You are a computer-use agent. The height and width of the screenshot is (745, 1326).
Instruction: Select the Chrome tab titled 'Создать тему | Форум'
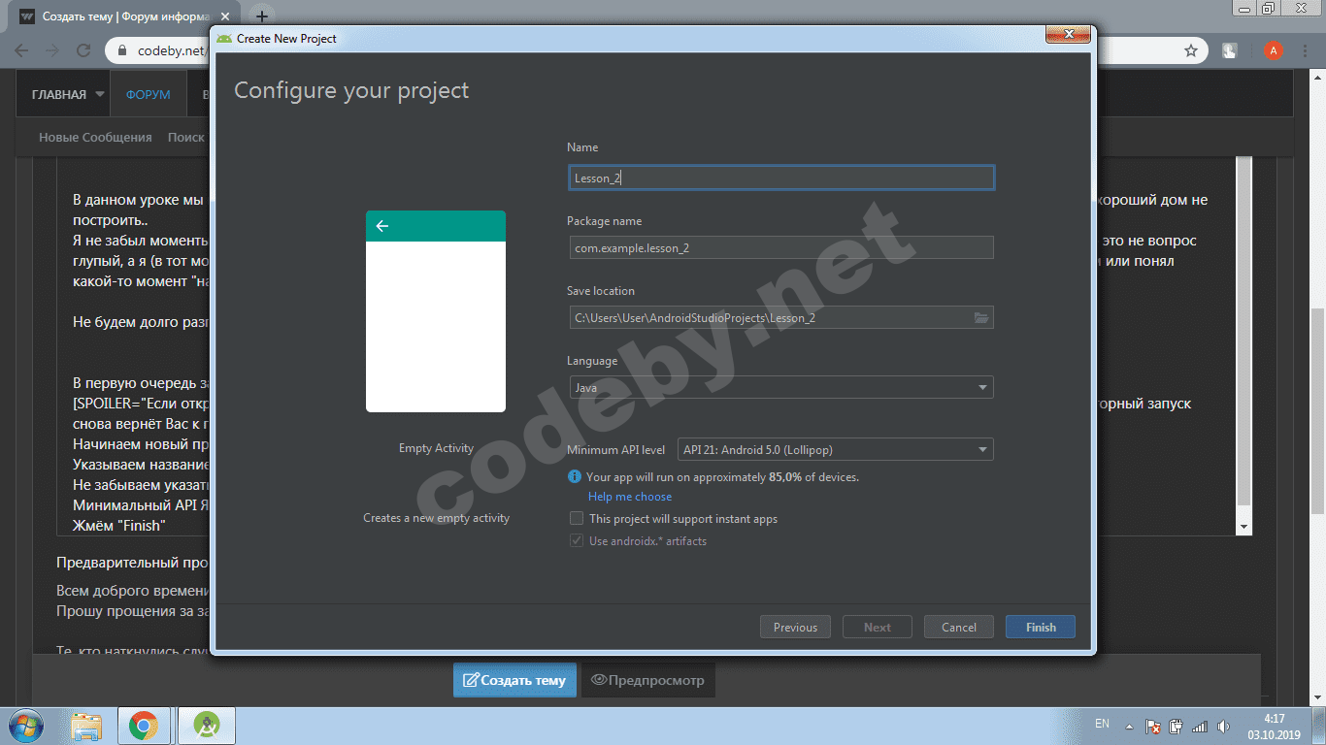[124, 16]
